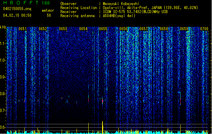Click the 0651 time marker
The image size is (212, 134).
(x=23, y=29)
